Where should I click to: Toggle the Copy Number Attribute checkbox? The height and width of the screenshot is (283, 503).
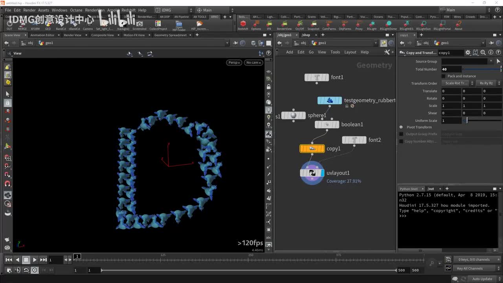coord(401,141)
